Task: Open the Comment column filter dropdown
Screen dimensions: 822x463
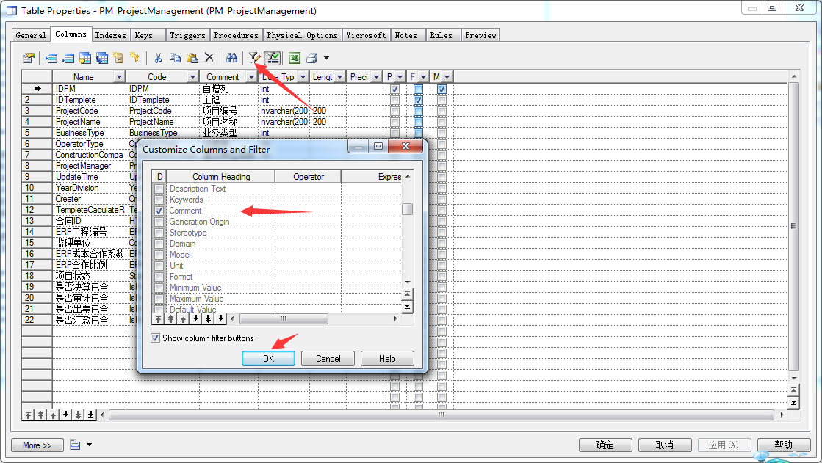Action: coord(252,77)
